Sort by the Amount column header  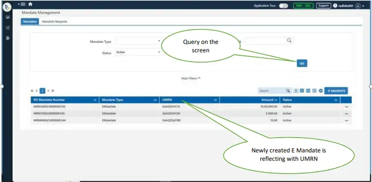pos(267,100)
